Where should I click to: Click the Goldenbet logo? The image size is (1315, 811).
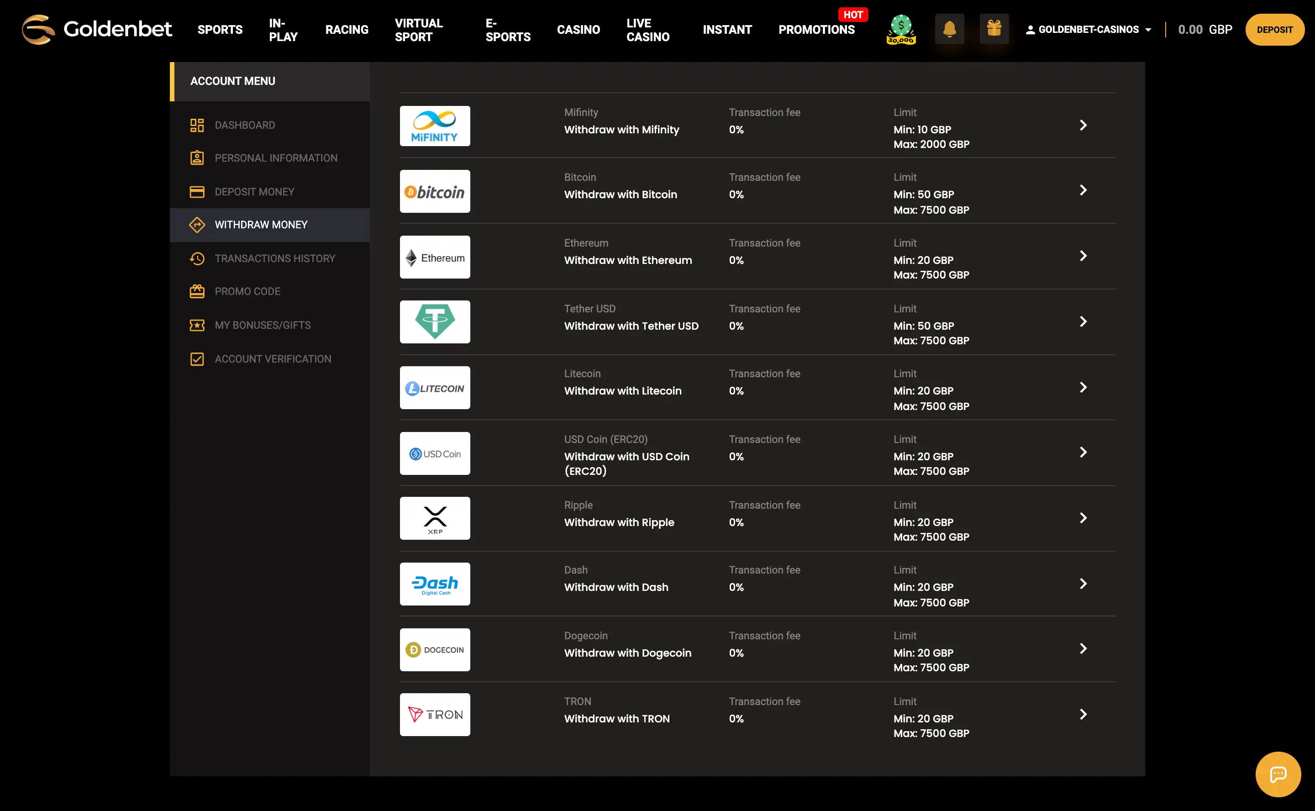coord(96,29)
